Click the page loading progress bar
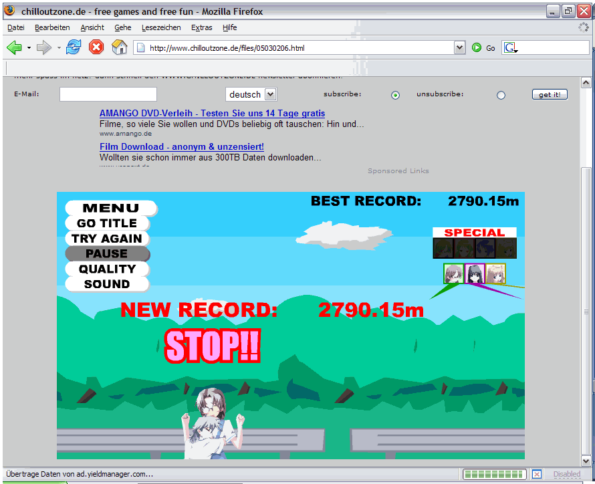Screen dimensions: 595x484 coord(495,474)
